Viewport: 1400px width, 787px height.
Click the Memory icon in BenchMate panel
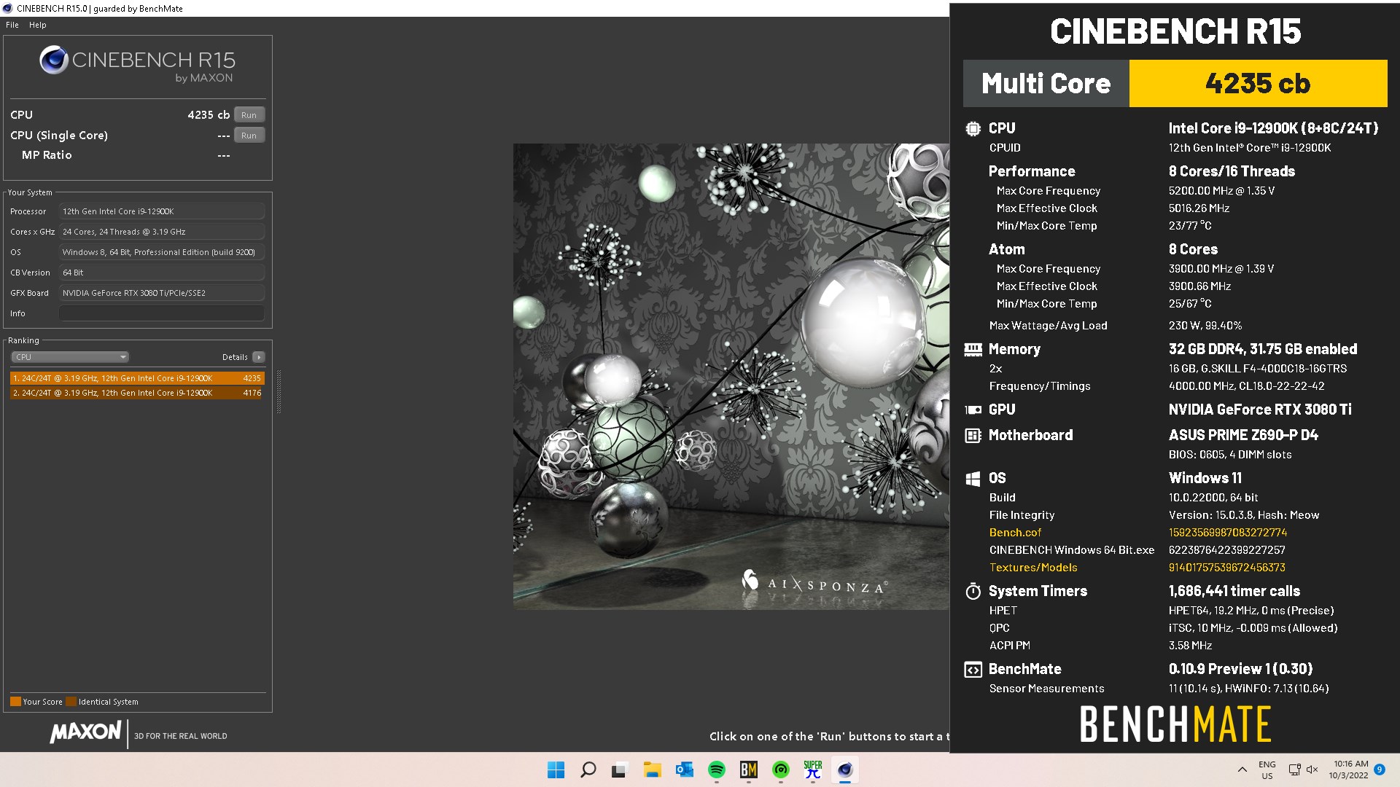pyautogui.click(x=973, y=350)
